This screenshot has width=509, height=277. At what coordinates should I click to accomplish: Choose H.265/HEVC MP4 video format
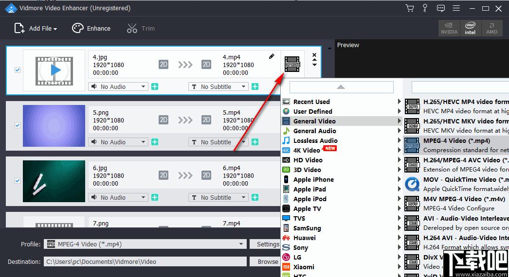click(x=456, y=106)
